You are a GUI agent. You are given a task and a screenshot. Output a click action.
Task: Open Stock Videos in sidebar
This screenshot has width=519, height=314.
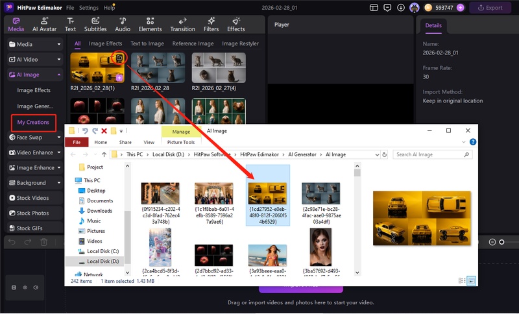[35, 198]
